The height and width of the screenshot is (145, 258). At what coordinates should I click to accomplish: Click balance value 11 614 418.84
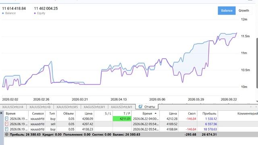[14, 8]
